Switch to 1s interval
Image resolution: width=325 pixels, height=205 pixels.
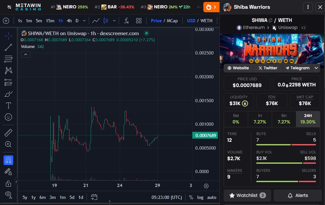[x=20, y=21]
